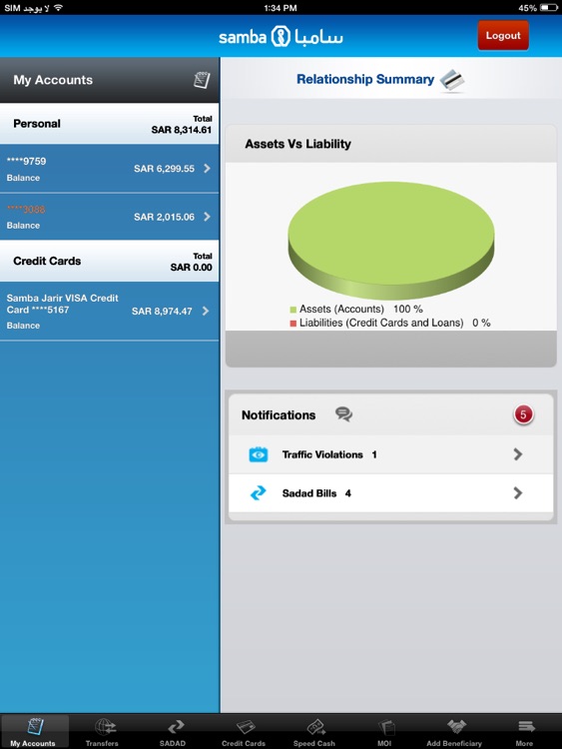Image resolution: width=562 pixels, height=749 pixels.
Task: Open the Traffic Violations notification row
Action: 391,454
